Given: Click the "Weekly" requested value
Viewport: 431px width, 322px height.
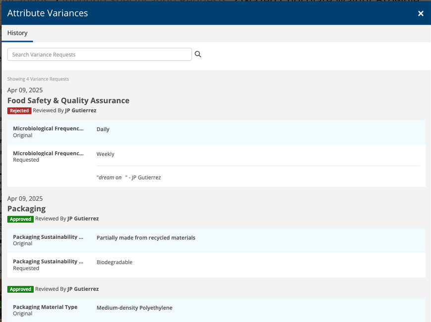Looking at the screenshot, I should point(105,154).
